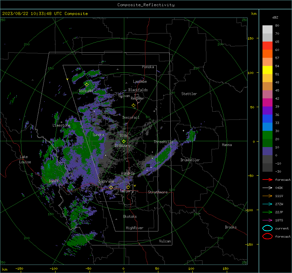Click the RedDeer city label
The height and width of the screenshot is (273, 292).
click(138, 98)
